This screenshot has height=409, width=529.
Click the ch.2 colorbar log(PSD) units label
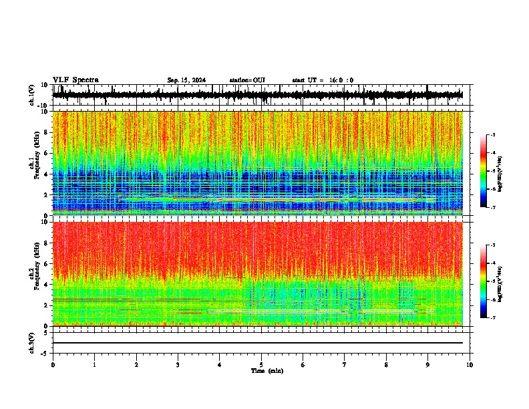pyautogui.click(x=500, y=283)
